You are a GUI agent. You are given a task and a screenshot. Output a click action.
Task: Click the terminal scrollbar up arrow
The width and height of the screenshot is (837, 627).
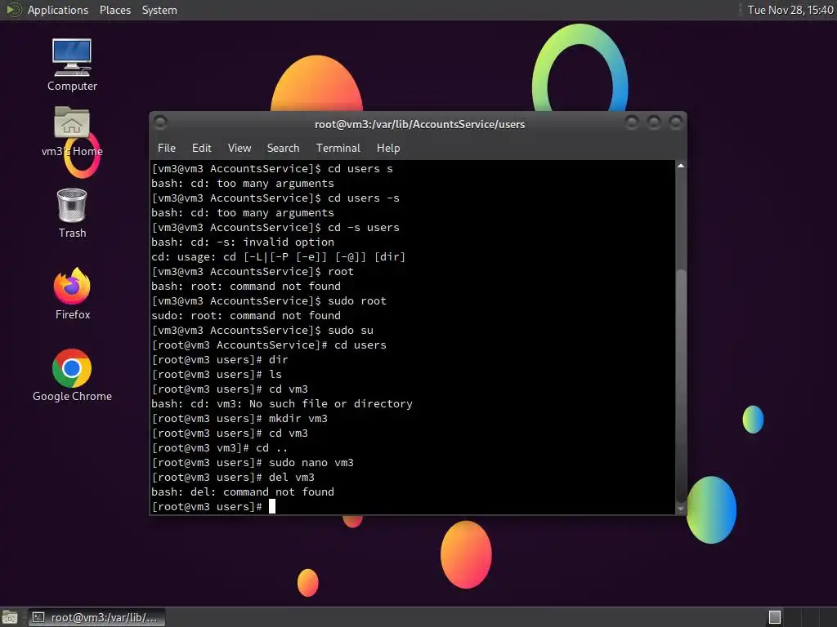click(681, 166)
